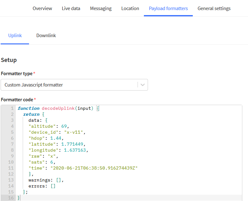Click the "raw": "x" line
This screenshot has width=248, height=201.
tap(43, 156)
